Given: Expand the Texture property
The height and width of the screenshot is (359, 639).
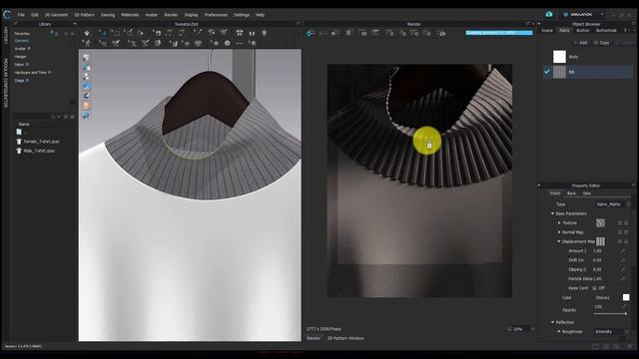Looking at the screenshot, I should [x=559, y=222].
